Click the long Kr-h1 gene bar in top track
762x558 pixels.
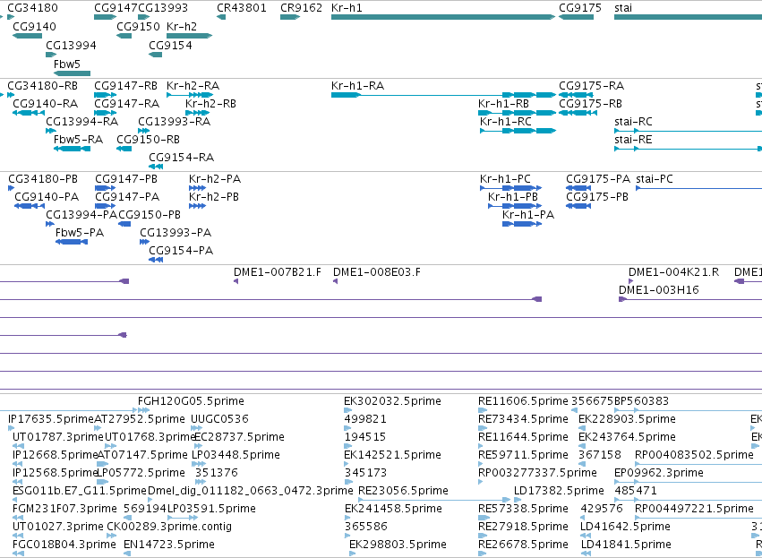[443, 17]
